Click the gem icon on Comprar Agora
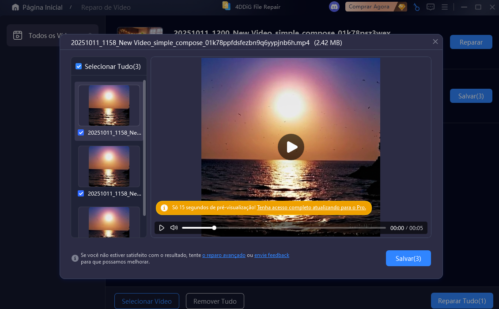The height and width of the screenshot is (309, 499). [x=401, y=7]
